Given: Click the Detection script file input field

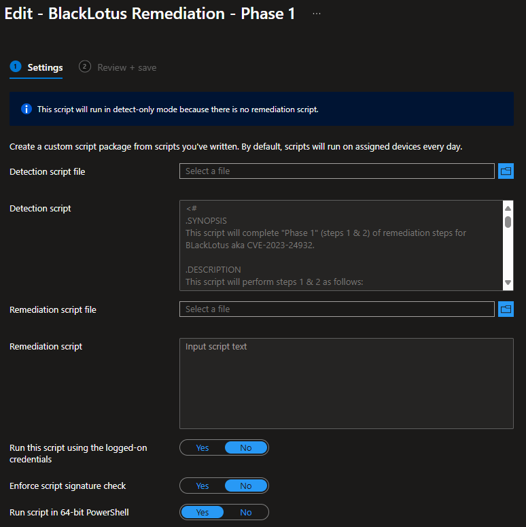Looking at the screenshot, I should click(337, 171).
